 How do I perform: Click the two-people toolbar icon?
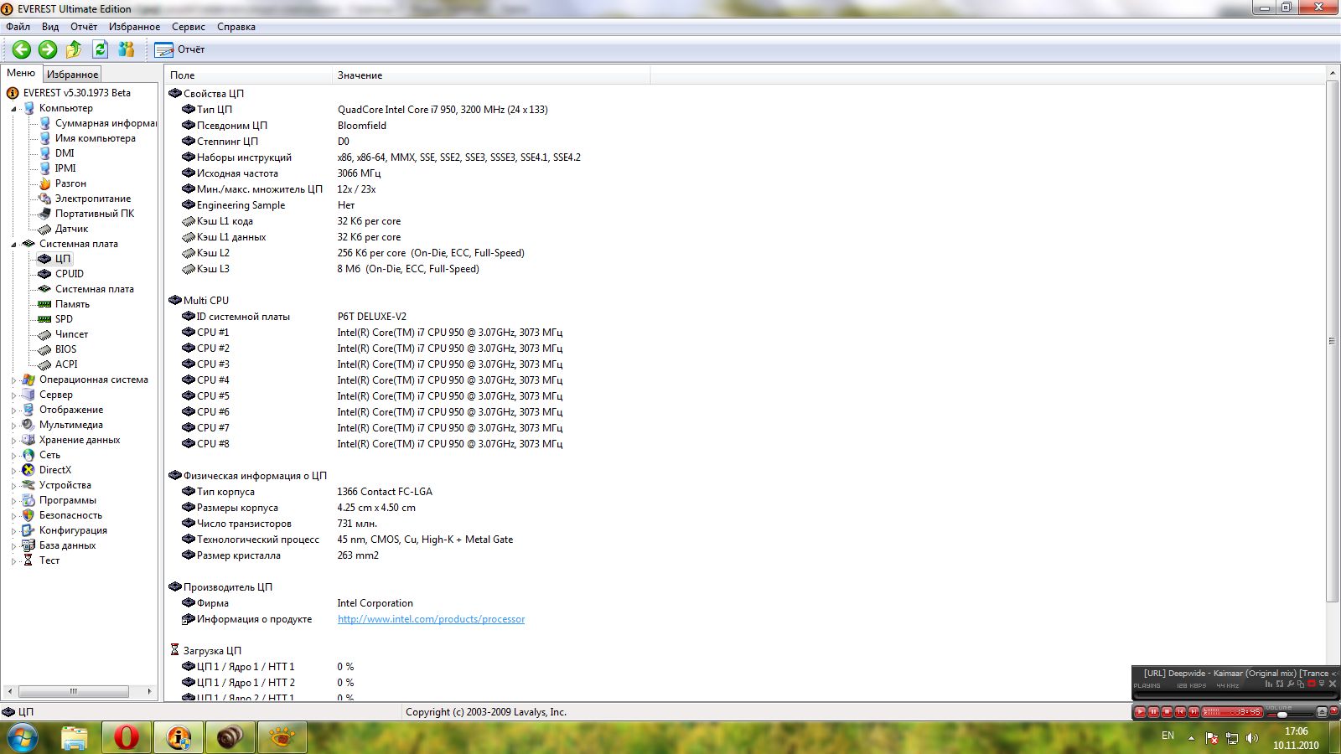pyautogui.click(x=127, y=49)
